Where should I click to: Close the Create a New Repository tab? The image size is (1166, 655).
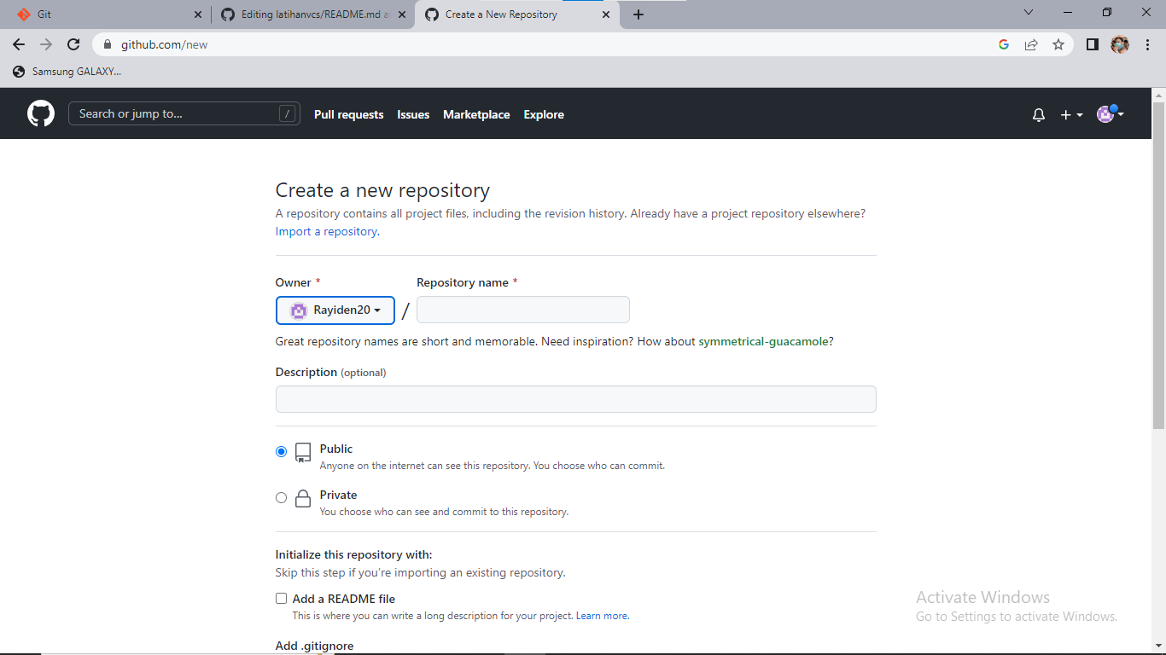click(606, 14)
